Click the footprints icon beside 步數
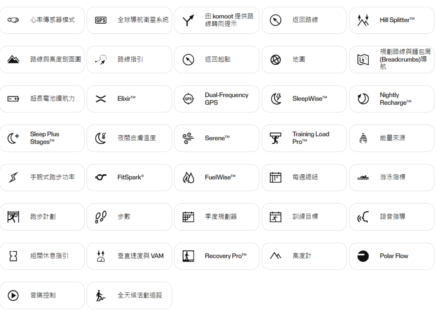Viewport: 437px width, 311px height. coord(101,217)
